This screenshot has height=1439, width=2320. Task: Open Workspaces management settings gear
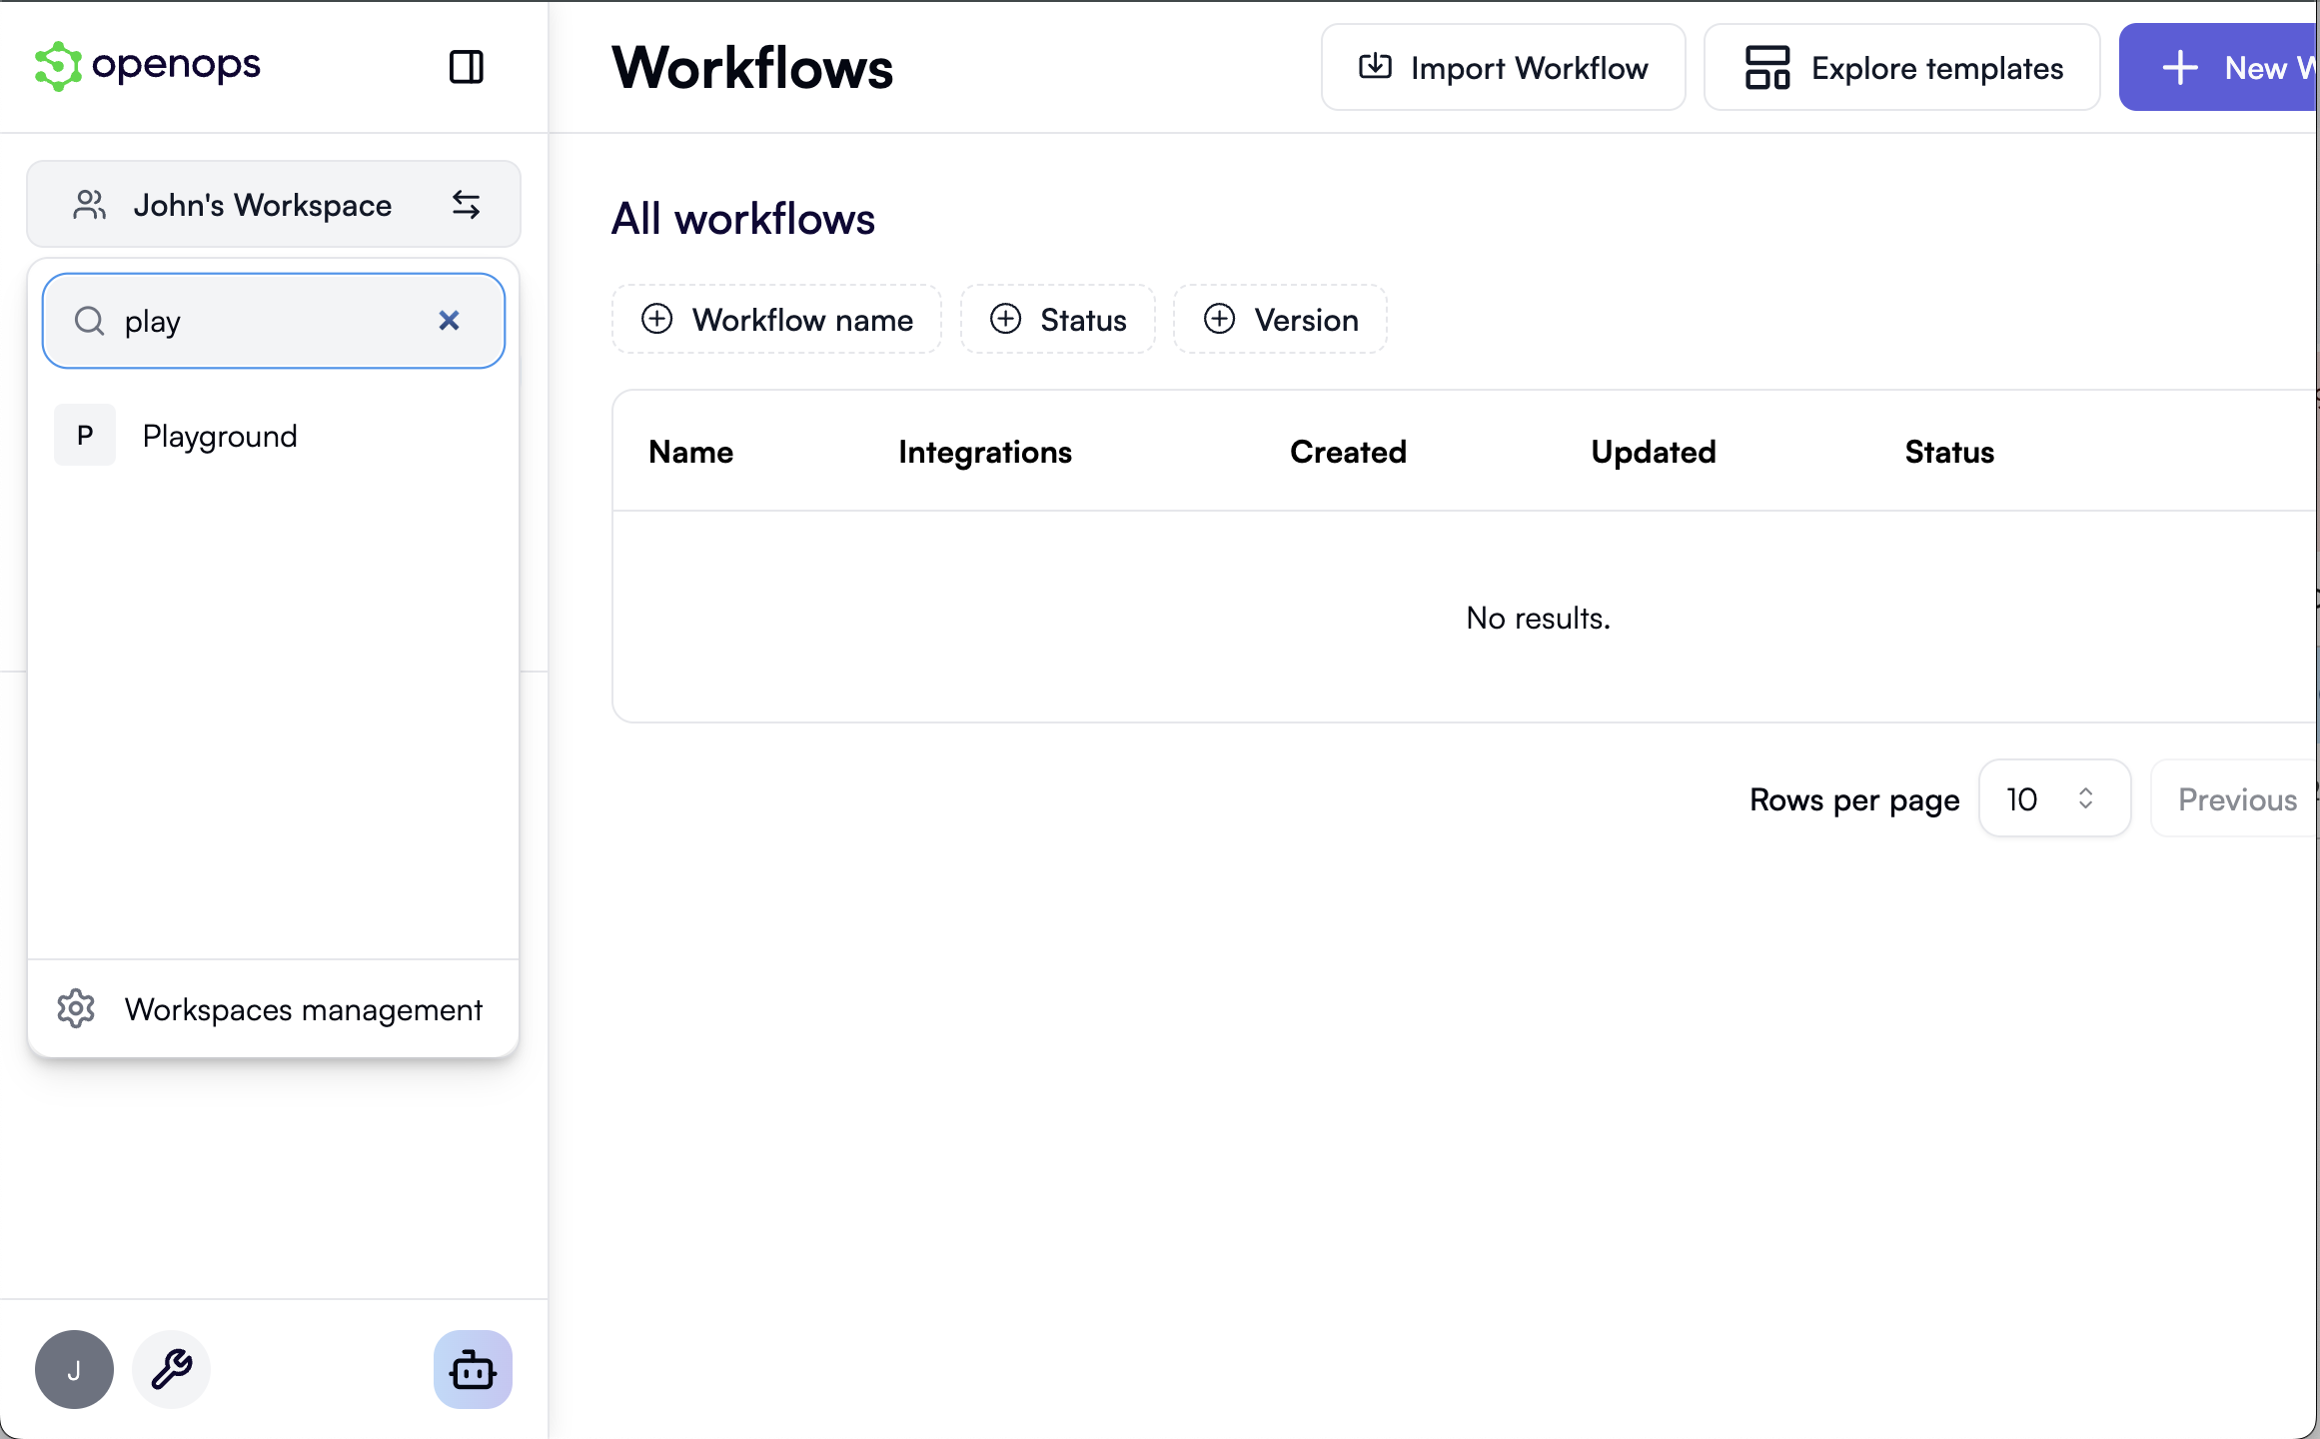click(x=76, y=1008)
